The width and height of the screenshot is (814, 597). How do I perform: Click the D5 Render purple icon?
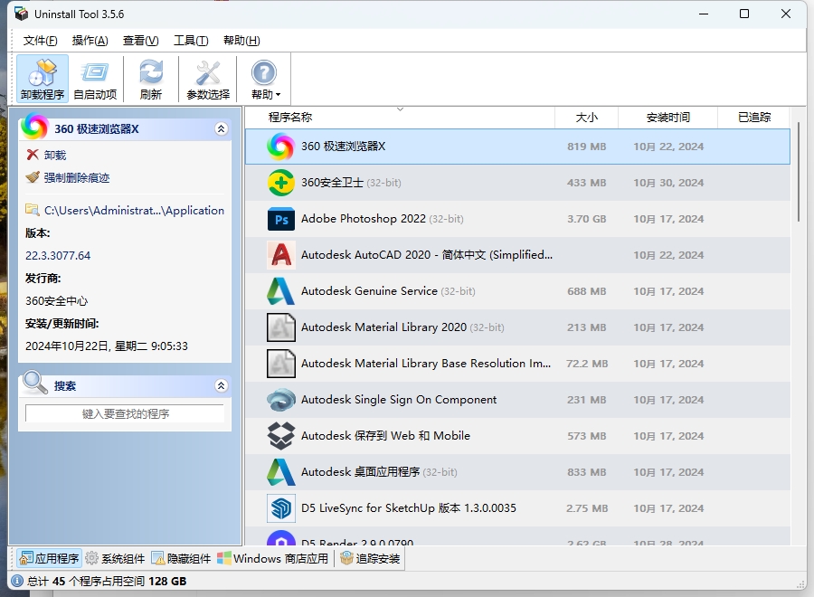click(281, 538)
